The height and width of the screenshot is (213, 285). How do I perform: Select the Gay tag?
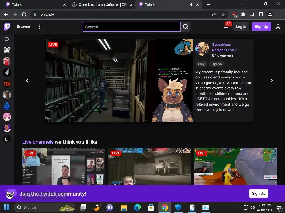coord(201,64)
